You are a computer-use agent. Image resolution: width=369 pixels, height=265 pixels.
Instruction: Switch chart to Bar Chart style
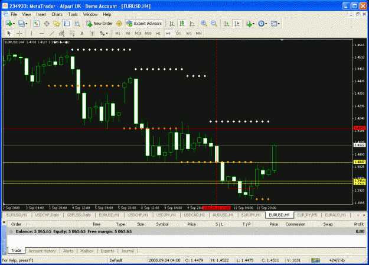[x=172, y=24]
